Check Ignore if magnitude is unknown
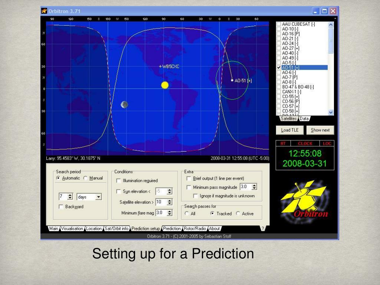 pyautogui.click(x=195, y=196)
